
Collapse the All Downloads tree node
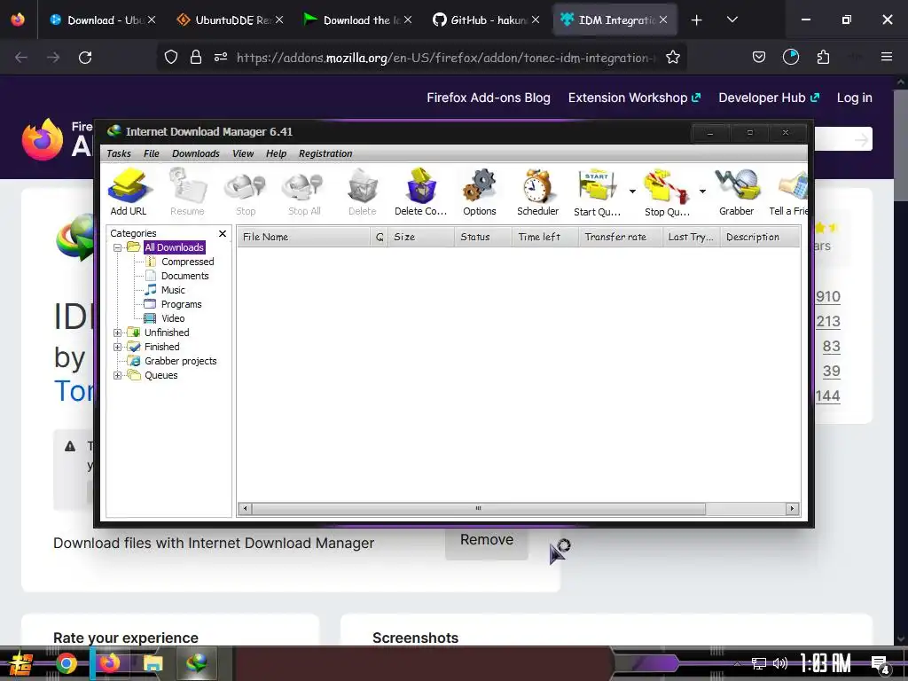click(118, 247)
